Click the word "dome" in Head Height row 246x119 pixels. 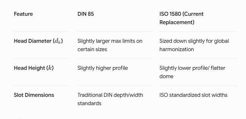click(167, 77)
